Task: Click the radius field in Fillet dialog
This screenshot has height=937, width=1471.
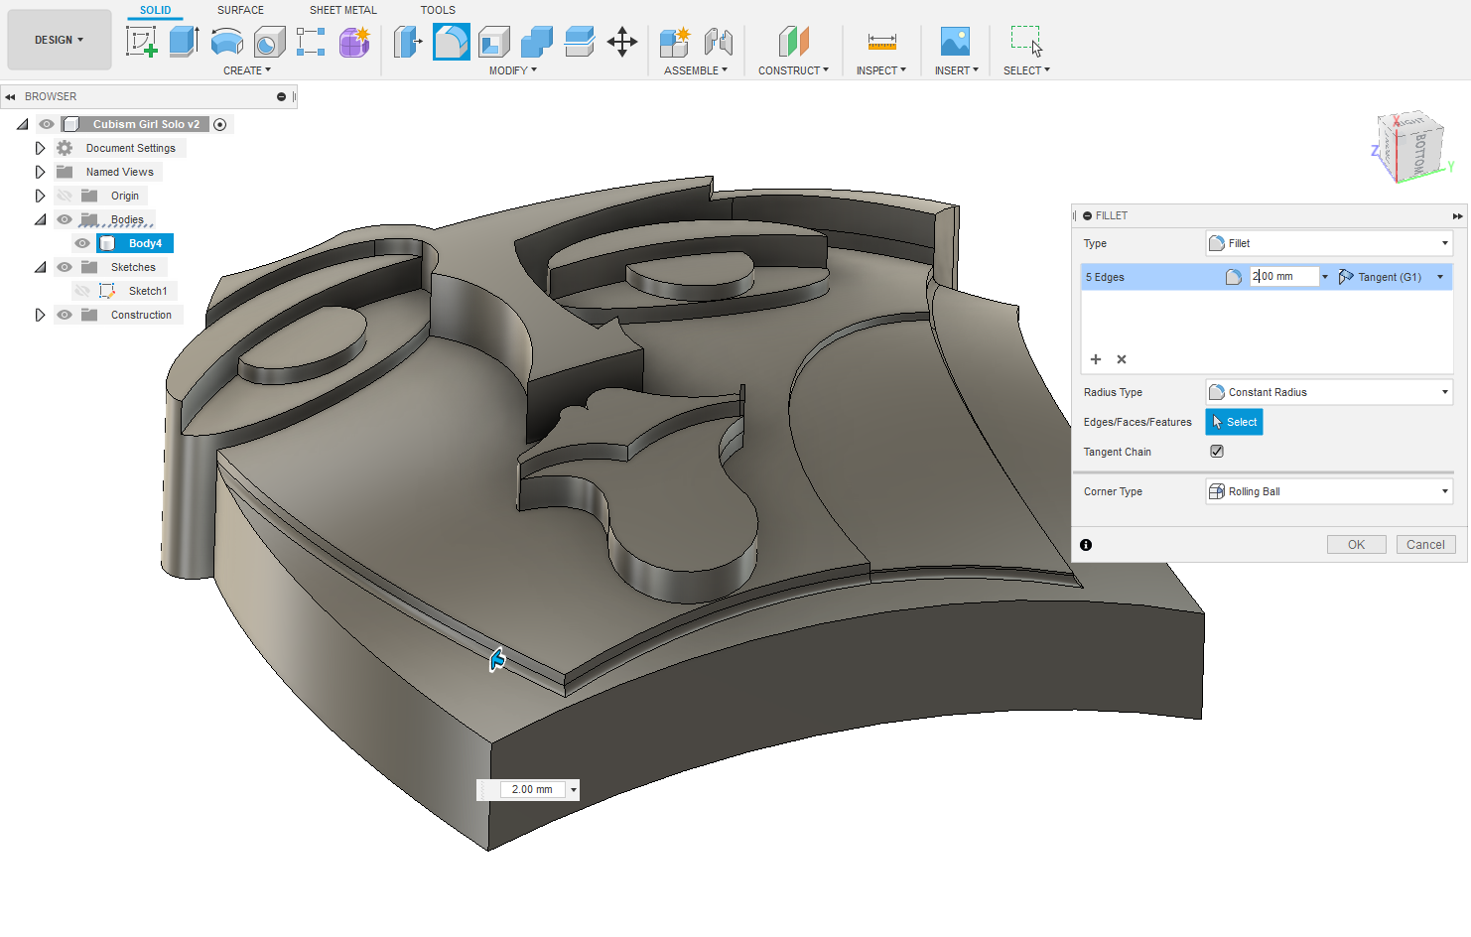Action: (1283, 277)
